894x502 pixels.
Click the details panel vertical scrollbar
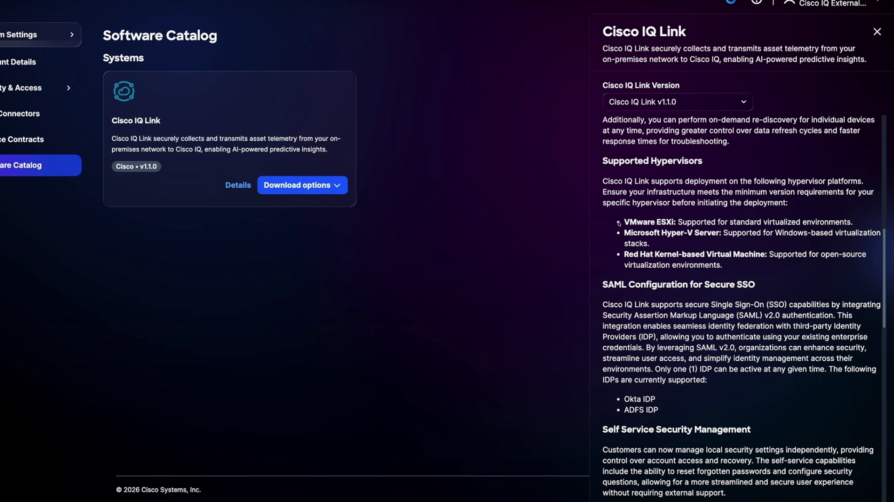(x=884, y=277)
